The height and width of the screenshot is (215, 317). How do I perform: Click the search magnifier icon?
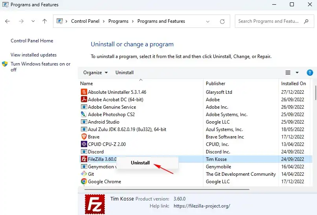[x=306, y=21]
